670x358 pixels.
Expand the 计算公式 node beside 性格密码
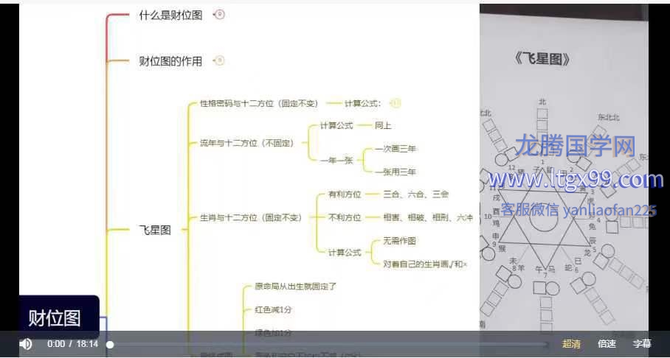click(x=395, y=104)
